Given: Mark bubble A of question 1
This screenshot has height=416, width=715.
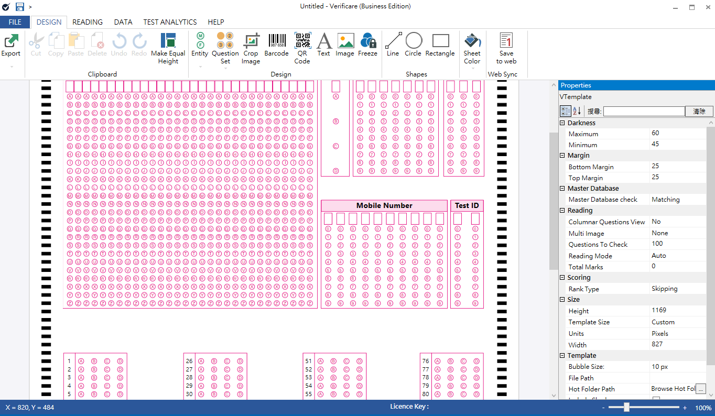Looking at the screenshot, I should pos(81,361).
